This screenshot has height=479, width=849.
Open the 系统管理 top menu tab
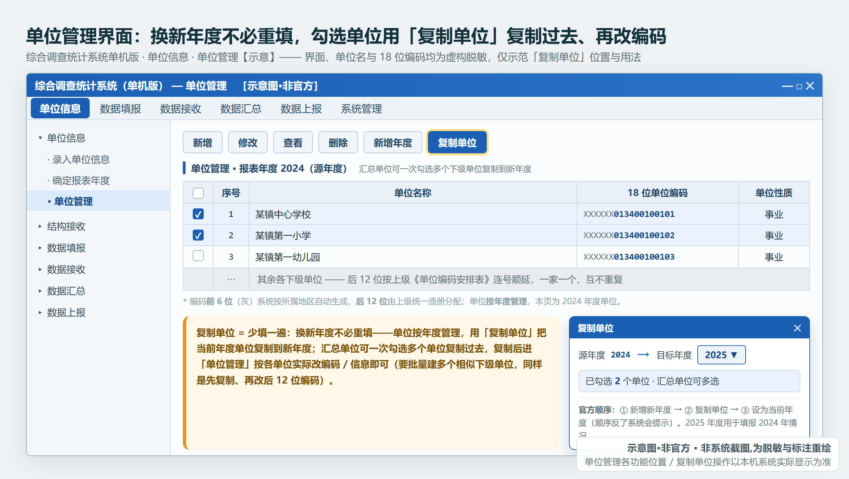pos(362,109)
